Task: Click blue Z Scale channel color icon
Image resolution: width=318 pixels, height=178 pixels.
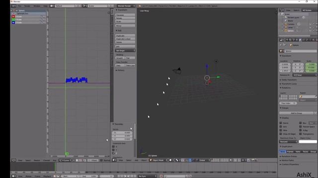Action: coord(13,23)
